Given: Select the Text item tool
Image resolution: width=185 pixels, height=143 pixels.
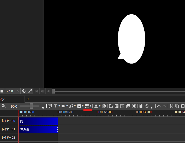Looking at the screenshot, I should (x=55, y=106).
